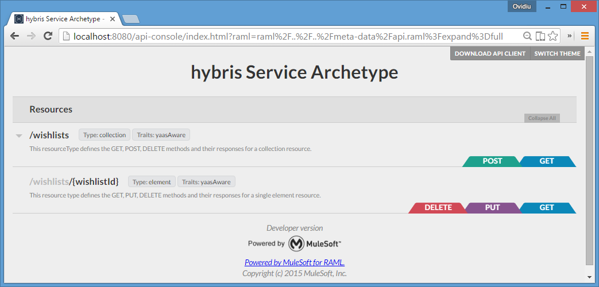The image size is (599, 287).
Task: Close the browser window
Action: (583, 6)
